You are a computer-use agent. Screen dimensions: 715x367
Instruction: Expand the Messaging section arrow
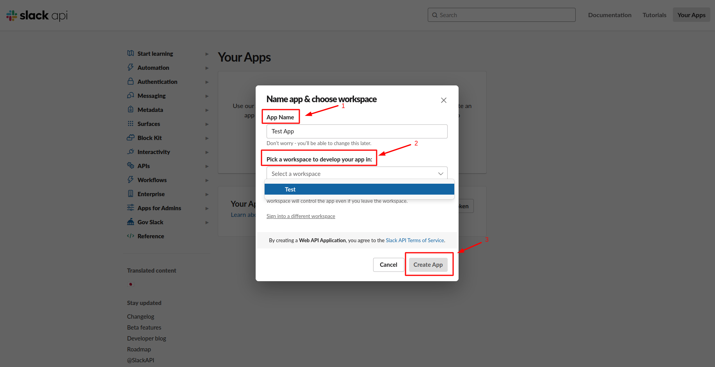(x=207, y=96)
